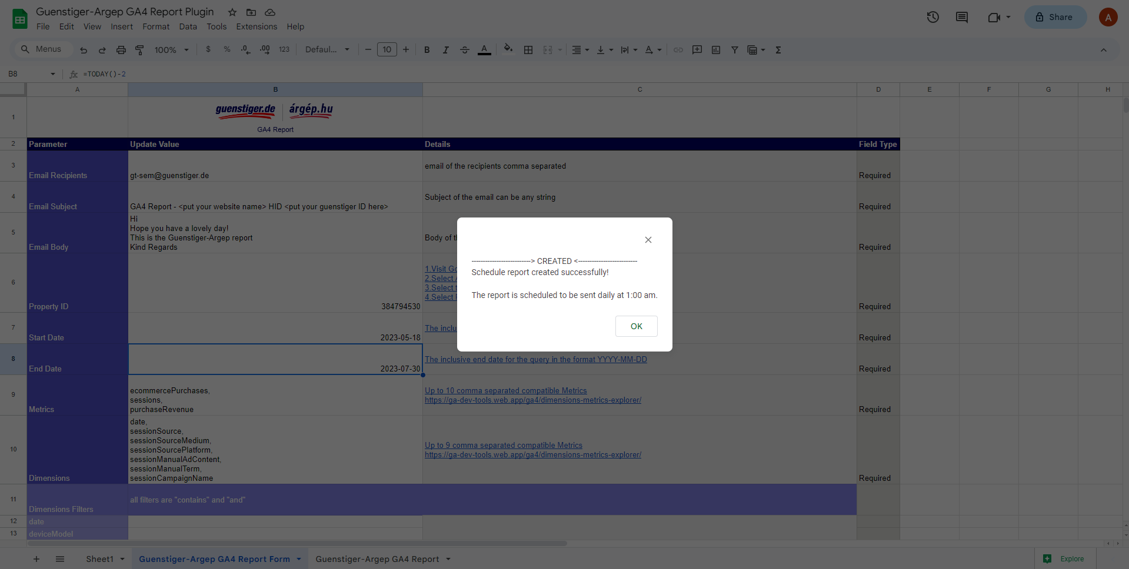The height and width of the screenshot is (569, 1129).
Task: Click the insert link icon
Action: point(678,50)
